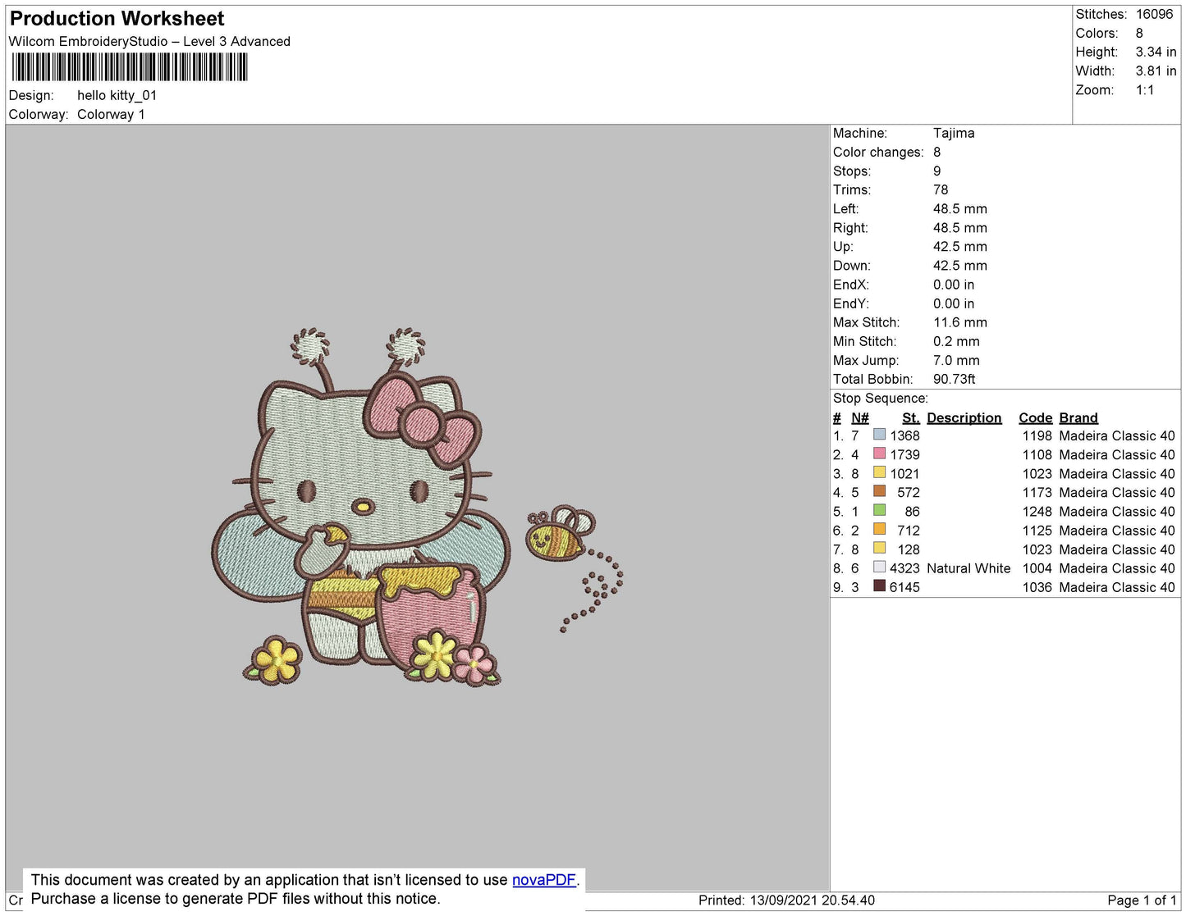The width and height of the screenshot is (1186, 916).
Task: Click the Stitches value '16096'
Action: (1154, 14)
